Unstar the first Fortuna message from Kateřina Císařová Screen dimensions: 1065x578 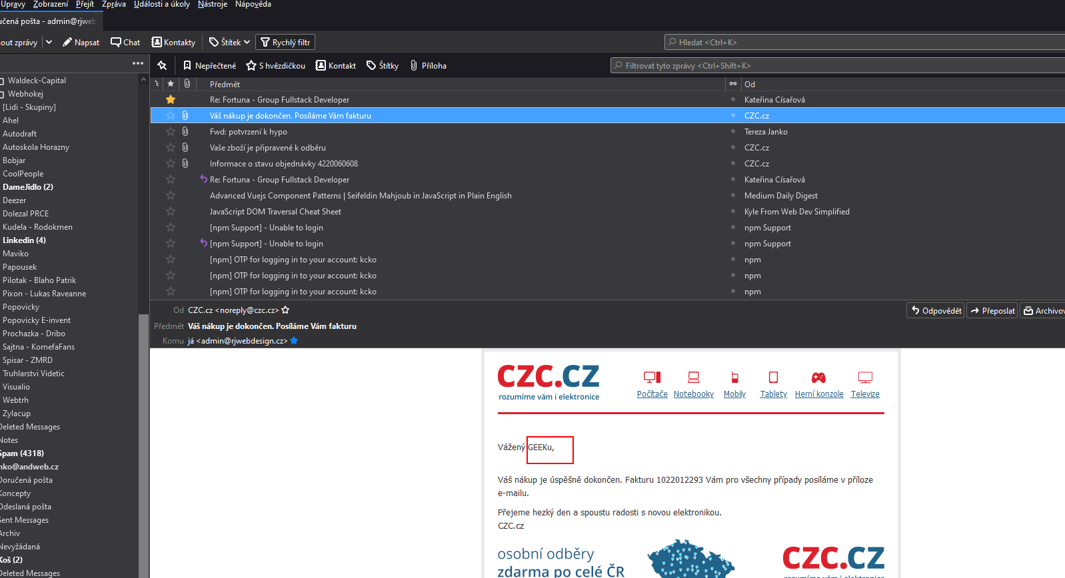pos(171,100)
